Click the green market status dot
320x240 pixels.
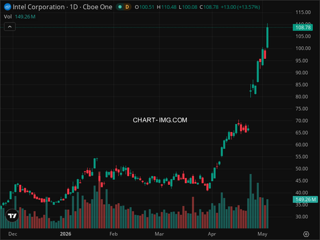pyautogui.click(x=120, y=7)
